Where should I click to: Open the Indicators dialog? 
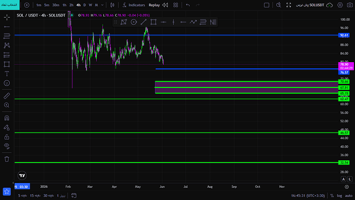click(134, 5)
